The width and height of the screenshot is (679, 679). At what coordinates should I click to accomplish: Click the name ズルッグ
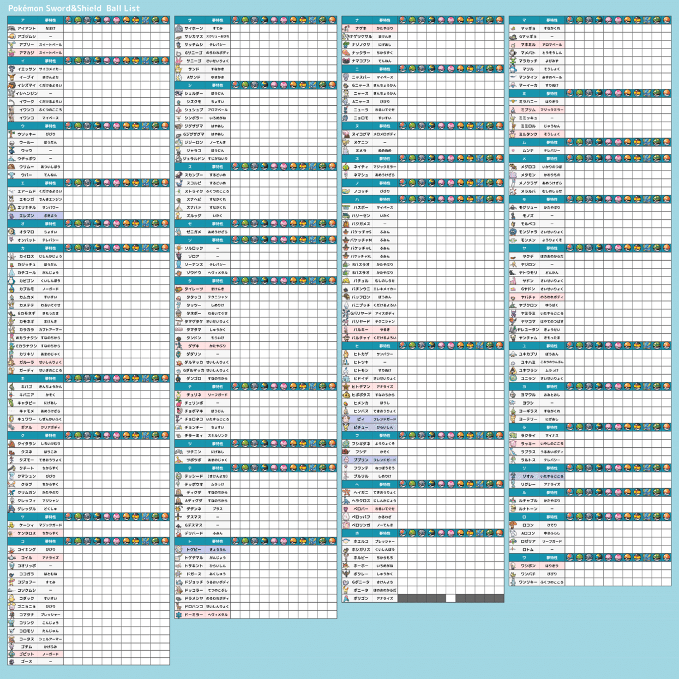(x=194, y=215)
